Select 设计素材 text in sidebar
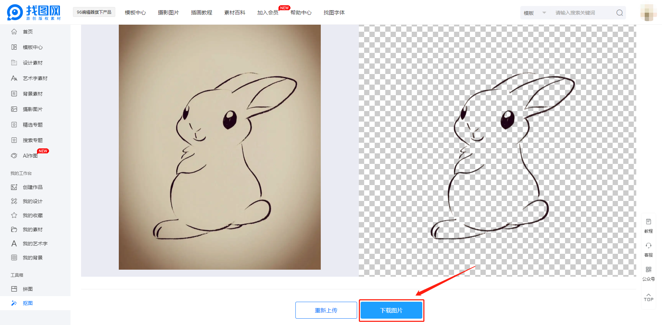Screen dimensions: 662x325 click(33, 63)
